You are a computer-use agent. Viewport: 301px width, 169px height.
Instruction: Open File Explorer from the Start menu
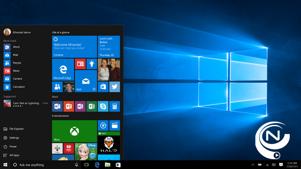tap(14, 129)
